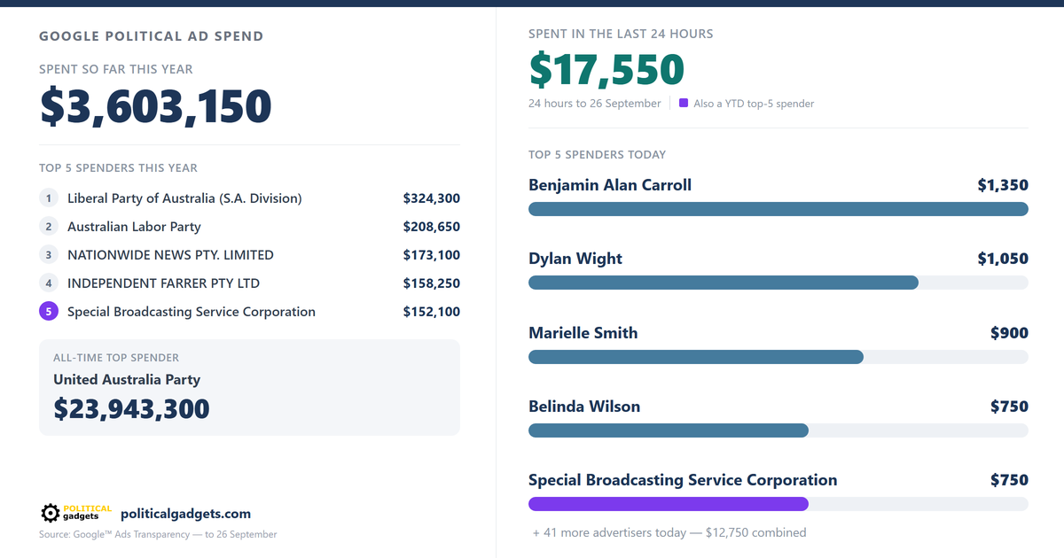Click Belinda Wilson's $750 amount
Viewport: 1064px width, 558px height.
pyautogui.click(x=1009, y=407)
